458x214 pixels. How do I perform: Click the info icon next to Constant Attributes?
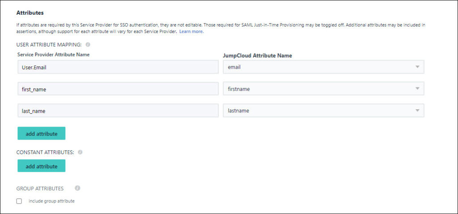click(x=80, y=152)
